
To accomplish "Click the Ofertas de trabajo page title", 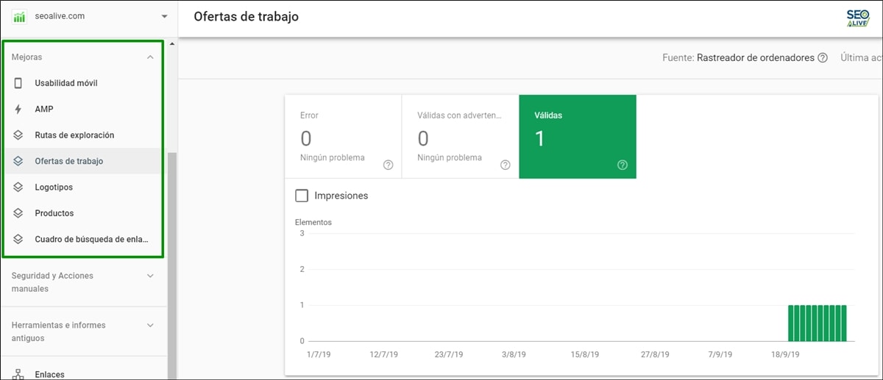I will tap(246, 16).
